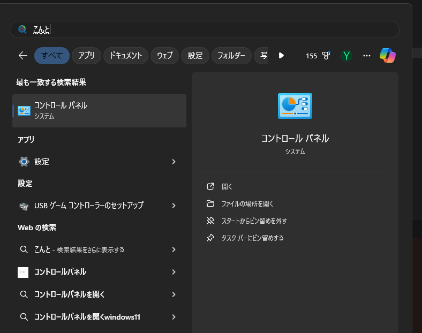Image resolution: width=422 pixels, height=333 pixels.
Task: Click the magnifier beside コントロールパネルを開く
Action: pos(24,294)
